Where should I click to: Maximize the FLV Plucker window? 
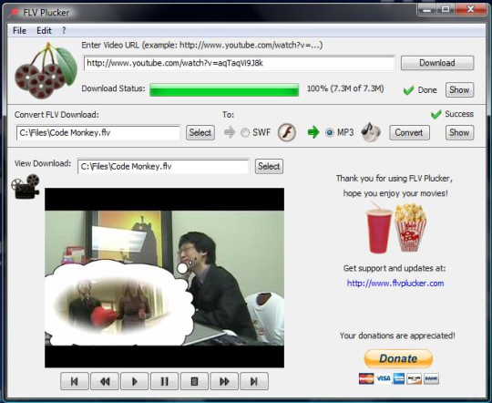[x=445, y=9]
